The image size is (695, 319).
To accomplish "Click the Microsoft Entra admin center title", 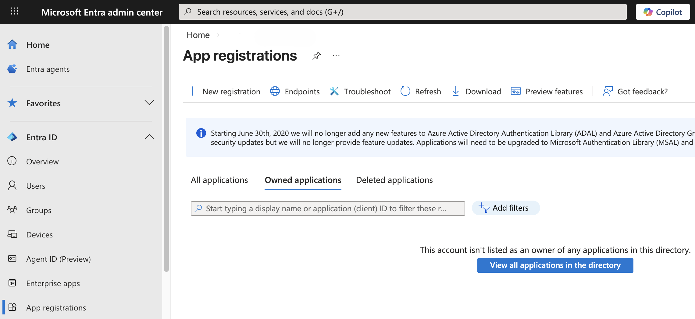I will pyautogui.click(x=102, y=12).
